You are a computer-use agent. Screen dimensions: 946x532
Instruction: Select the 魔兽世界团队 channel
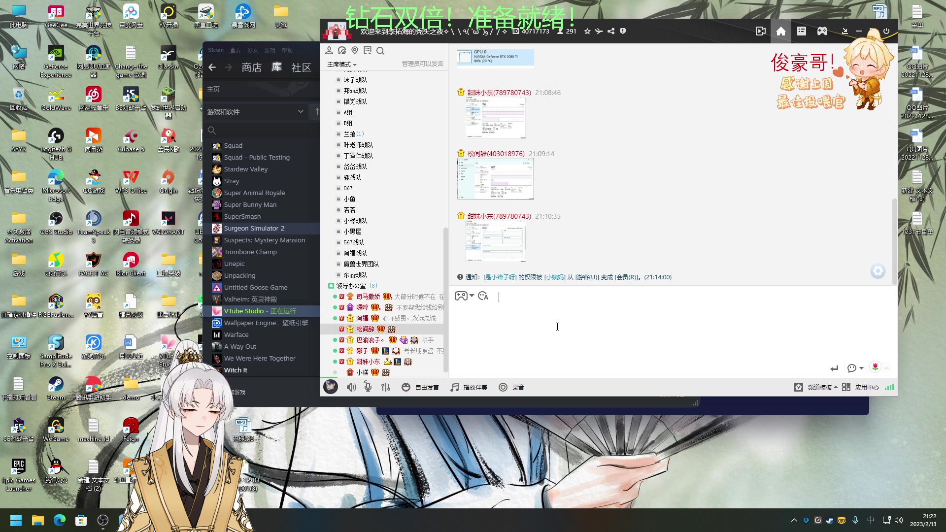(x=361, y=264)
